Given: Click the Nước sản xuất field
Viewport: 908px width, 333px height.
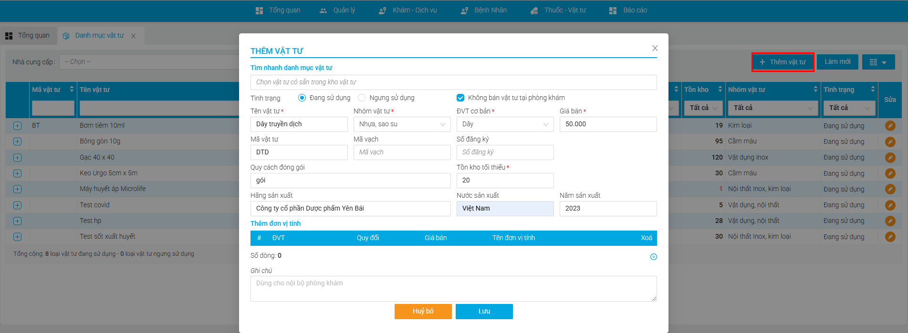Looking at the screenshot, I should [505, 209].
